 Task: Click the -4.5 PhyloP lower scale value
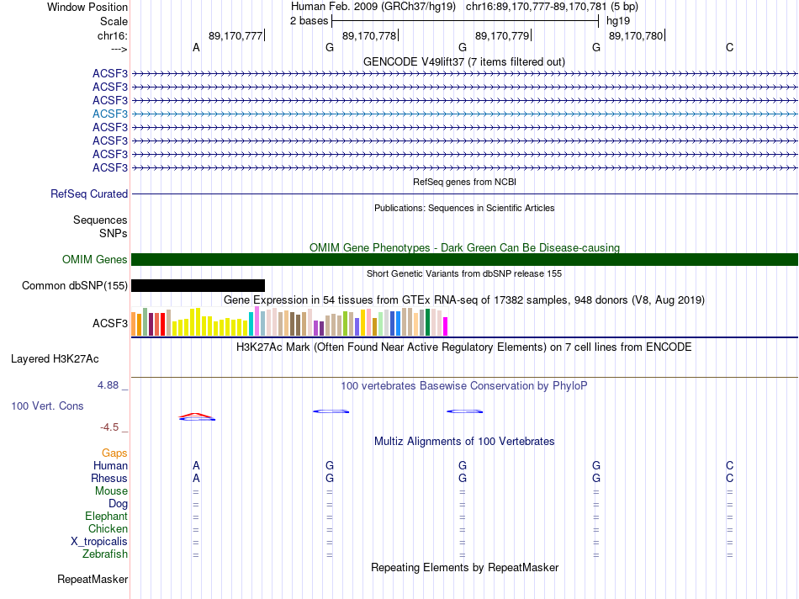[x=109, y=427]
